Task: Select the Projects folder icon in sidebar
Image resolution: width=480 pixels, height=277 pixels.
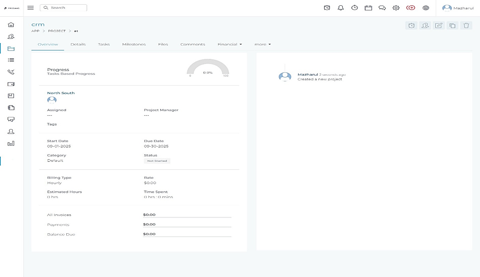Action: [x=11, y=48]
